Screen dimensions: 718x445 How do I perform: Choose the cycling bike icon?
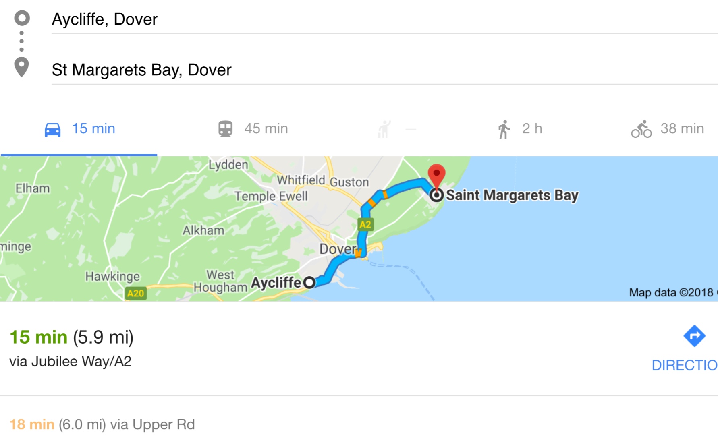(641, 129)
